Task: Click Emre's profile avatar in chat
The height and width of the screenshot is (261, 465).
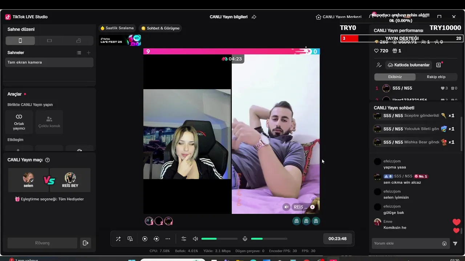Action: (x=377, y=222)
